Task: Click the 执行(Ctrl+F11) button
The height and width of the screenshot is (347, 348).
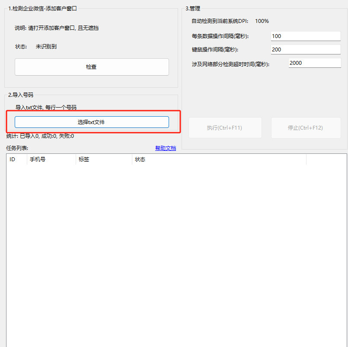Action: click(x=225, y=128)
